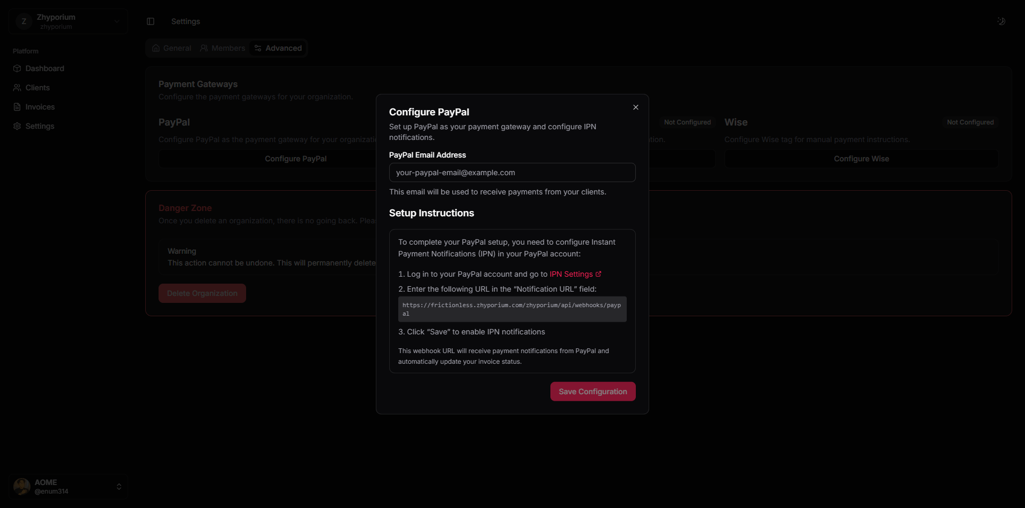
Task: Close the Configure PayPal dialog
Action: click(635, 107)
